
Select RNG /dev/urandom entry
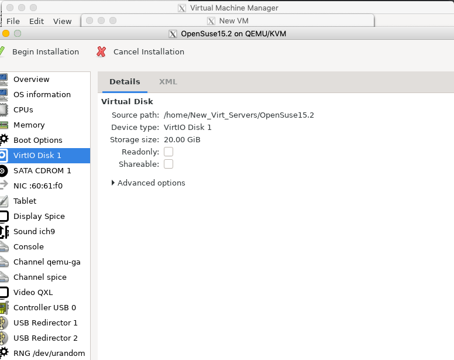(x=45, y=354)
